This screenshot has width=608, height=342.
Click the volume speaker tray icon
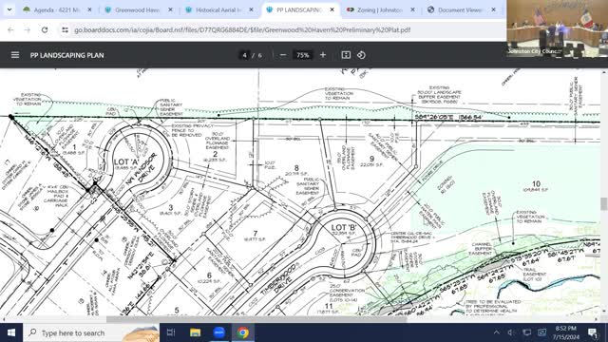(511, 332)
